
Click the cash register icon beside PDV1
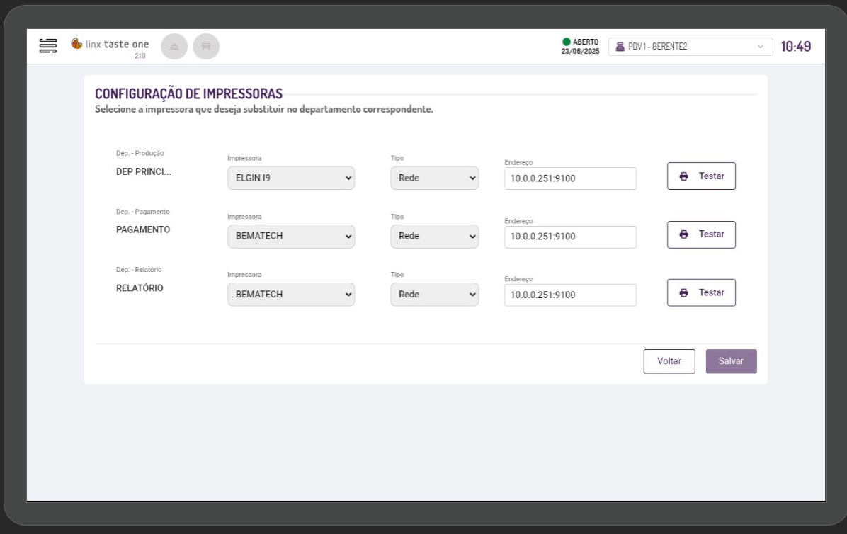[x=622, y=47]
